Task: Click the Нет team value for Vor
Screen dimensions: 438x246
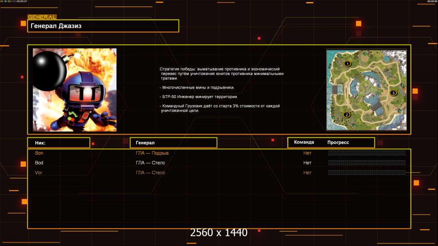Action: pyautogui.click(x=307, y=173)
